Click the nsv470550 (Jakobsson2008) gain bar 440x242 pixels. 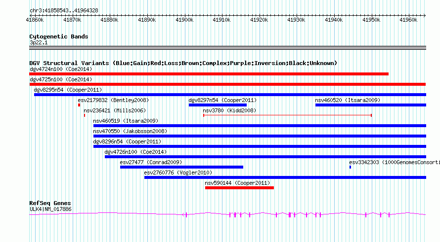coord(260,136)
